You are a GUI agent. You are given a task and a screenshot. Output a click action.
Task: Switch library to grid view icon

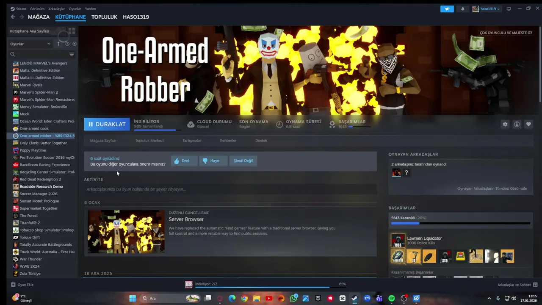coord(72,31)
